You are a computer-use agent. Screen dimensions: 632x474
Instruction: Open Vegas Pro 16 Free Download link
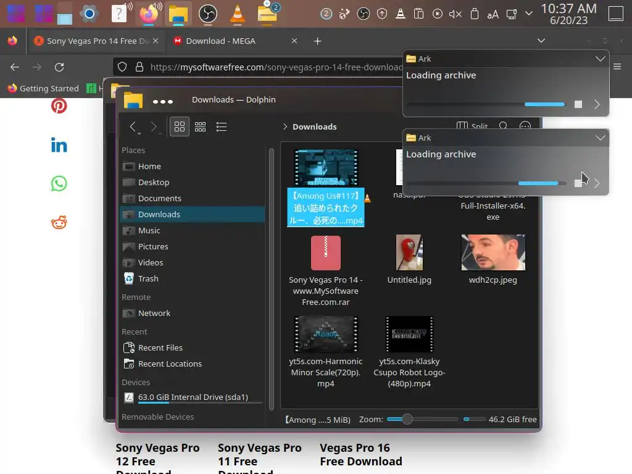(360, 455)
